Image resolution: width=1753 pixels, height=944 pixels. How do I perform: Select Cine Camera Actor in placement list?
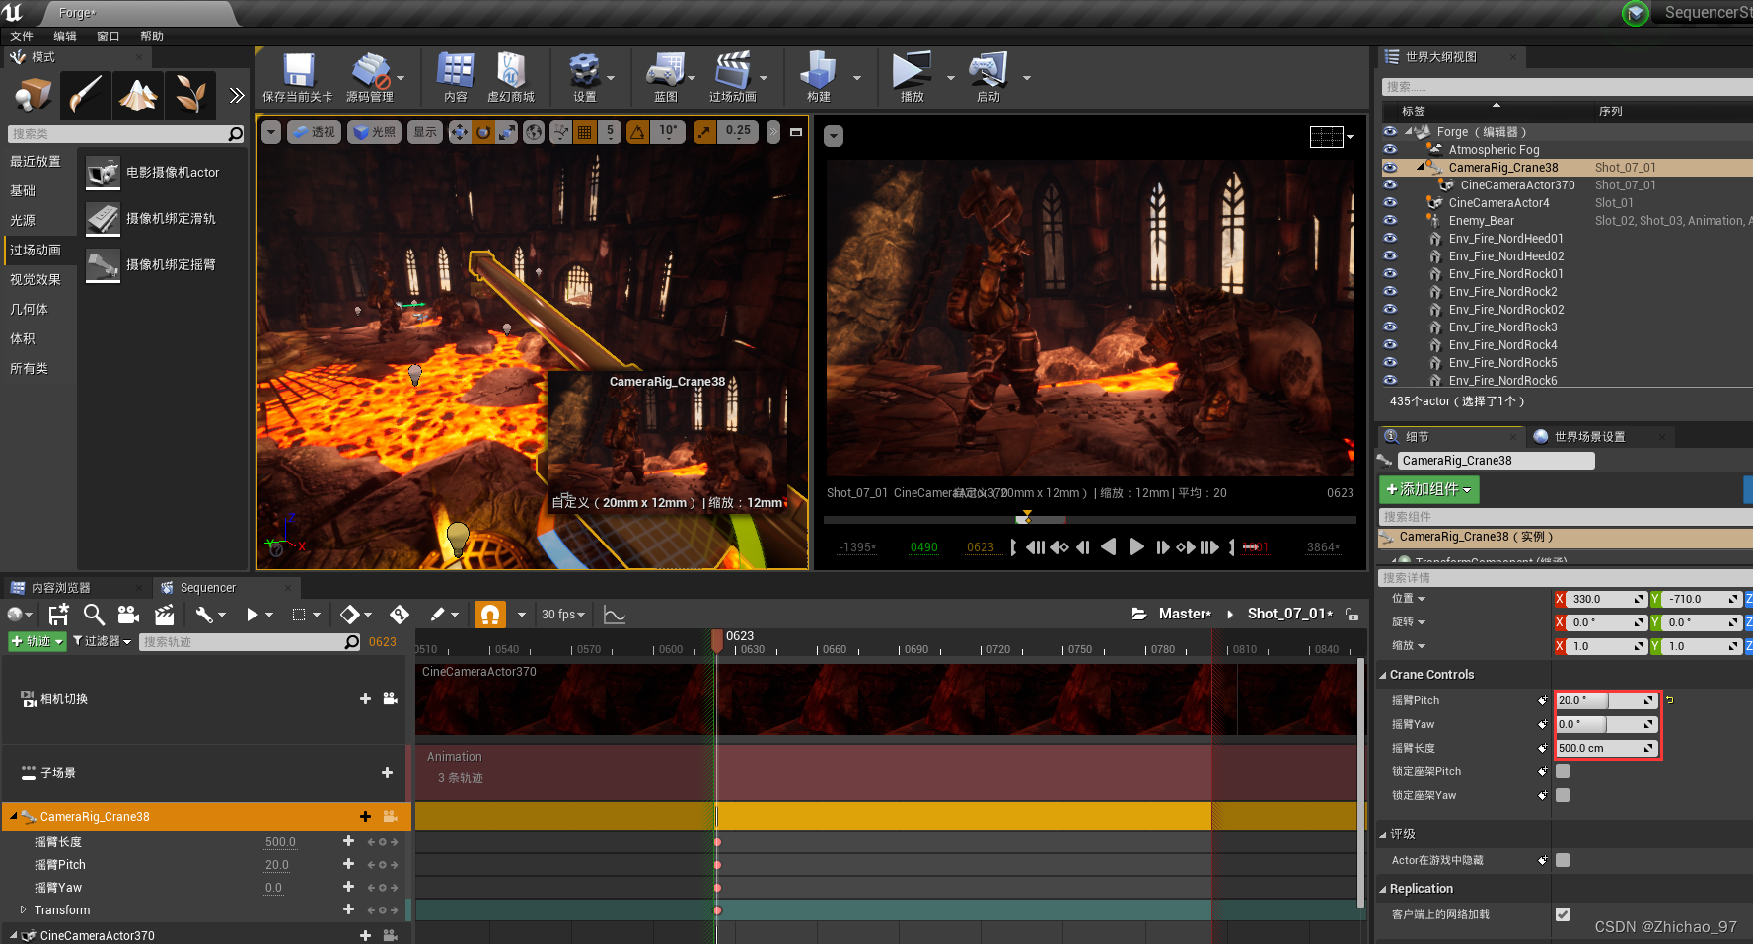click(163, 173)
